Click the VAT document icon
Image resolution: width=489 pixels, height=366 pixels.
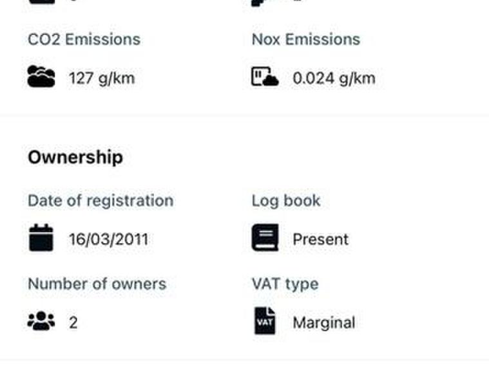point(265,321)
